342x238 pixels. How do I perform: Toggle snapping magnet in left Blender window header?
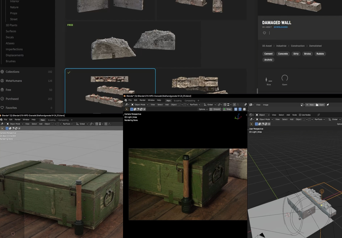click(97, 124)
